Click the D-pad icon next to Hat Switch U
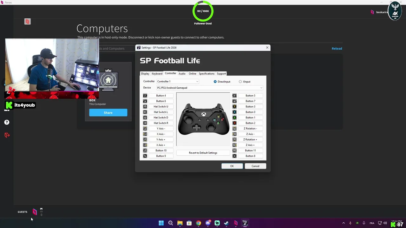The image size is (406, 228). click(145, 107)
